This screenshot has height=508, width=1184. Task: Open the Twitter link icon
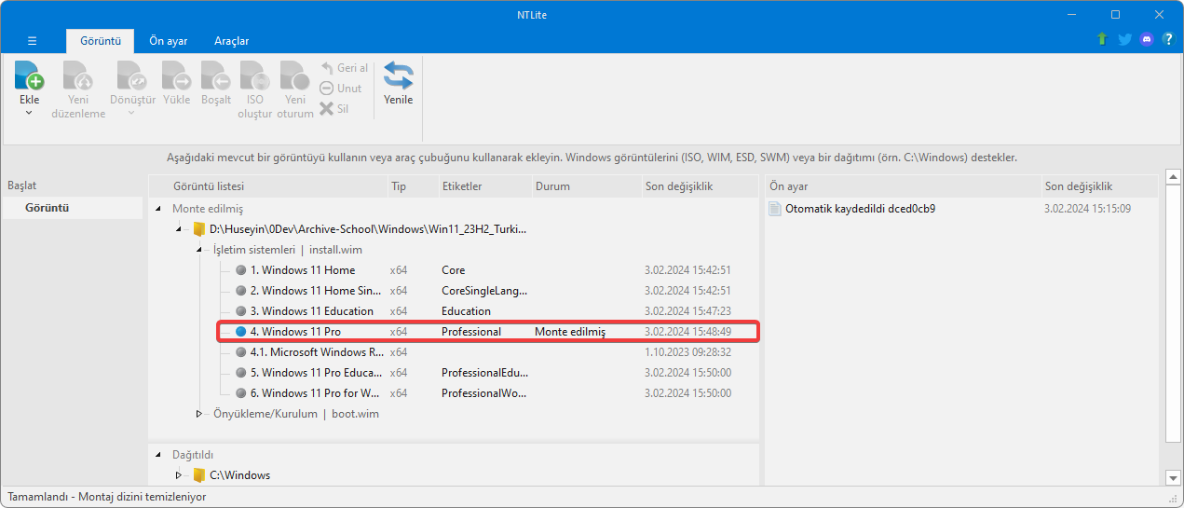(1125, 39)
